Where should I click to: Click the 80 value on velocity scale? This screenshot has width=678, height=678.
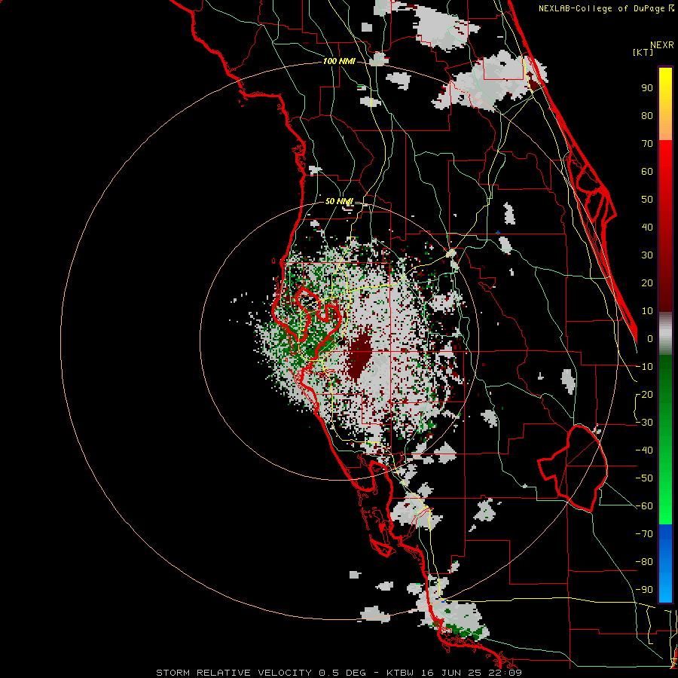pyautogui.click(x=647, y=115)
